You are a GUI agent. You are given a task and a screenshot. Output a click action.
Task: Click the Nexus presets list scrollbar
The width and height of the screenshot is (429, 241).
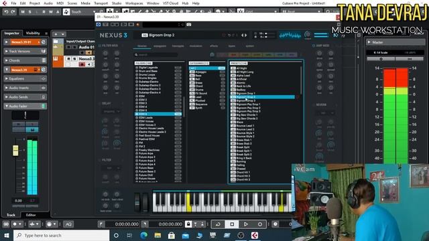pyautogui.click(x=301, y=80)
